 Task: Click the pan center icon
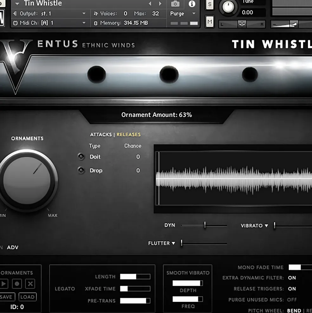[242, 24]
